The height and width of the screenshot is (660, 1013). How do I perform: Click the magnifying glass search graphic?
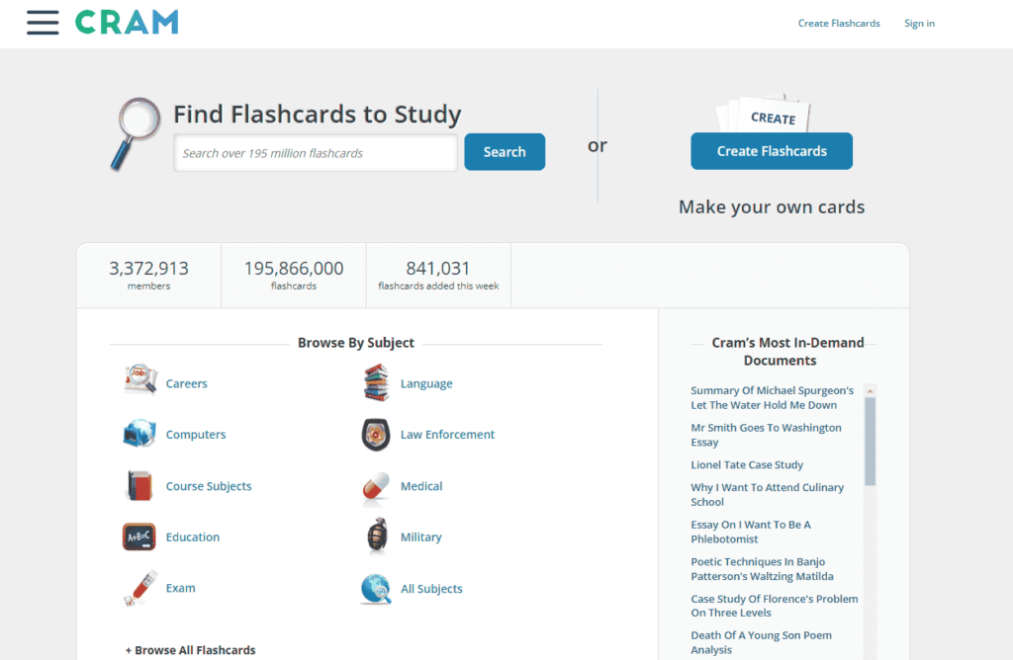pyautogui.click(x=136, y=133)
